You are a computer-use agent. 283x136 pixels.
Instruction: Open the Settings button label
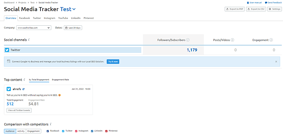(x=276, y=9)
